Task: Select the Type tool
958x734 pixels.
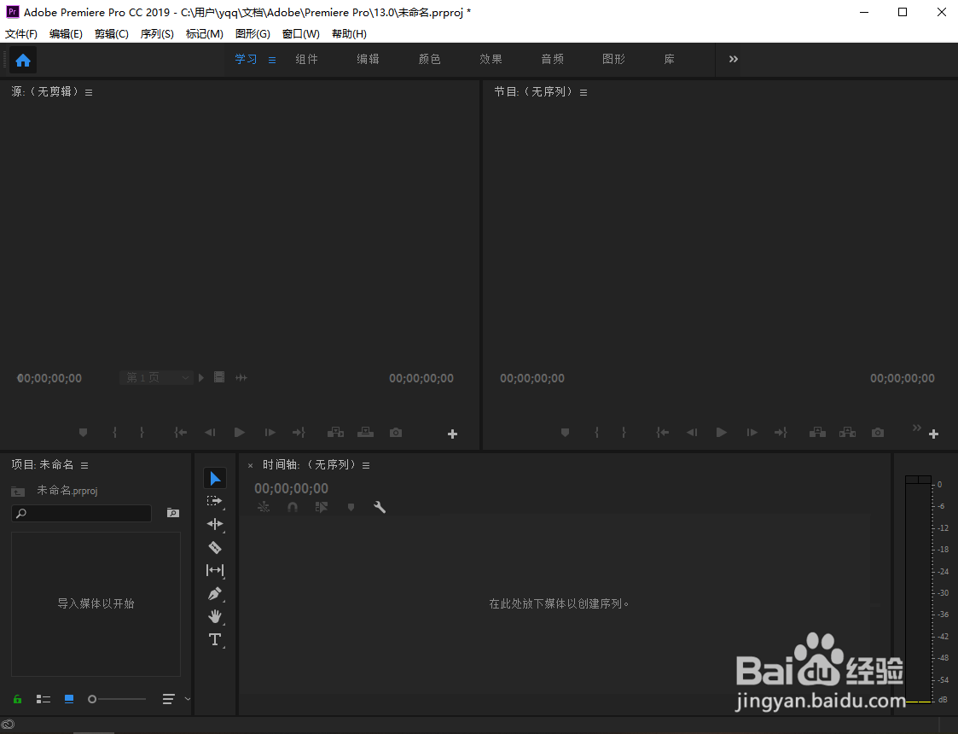Action: coord(214,639)
